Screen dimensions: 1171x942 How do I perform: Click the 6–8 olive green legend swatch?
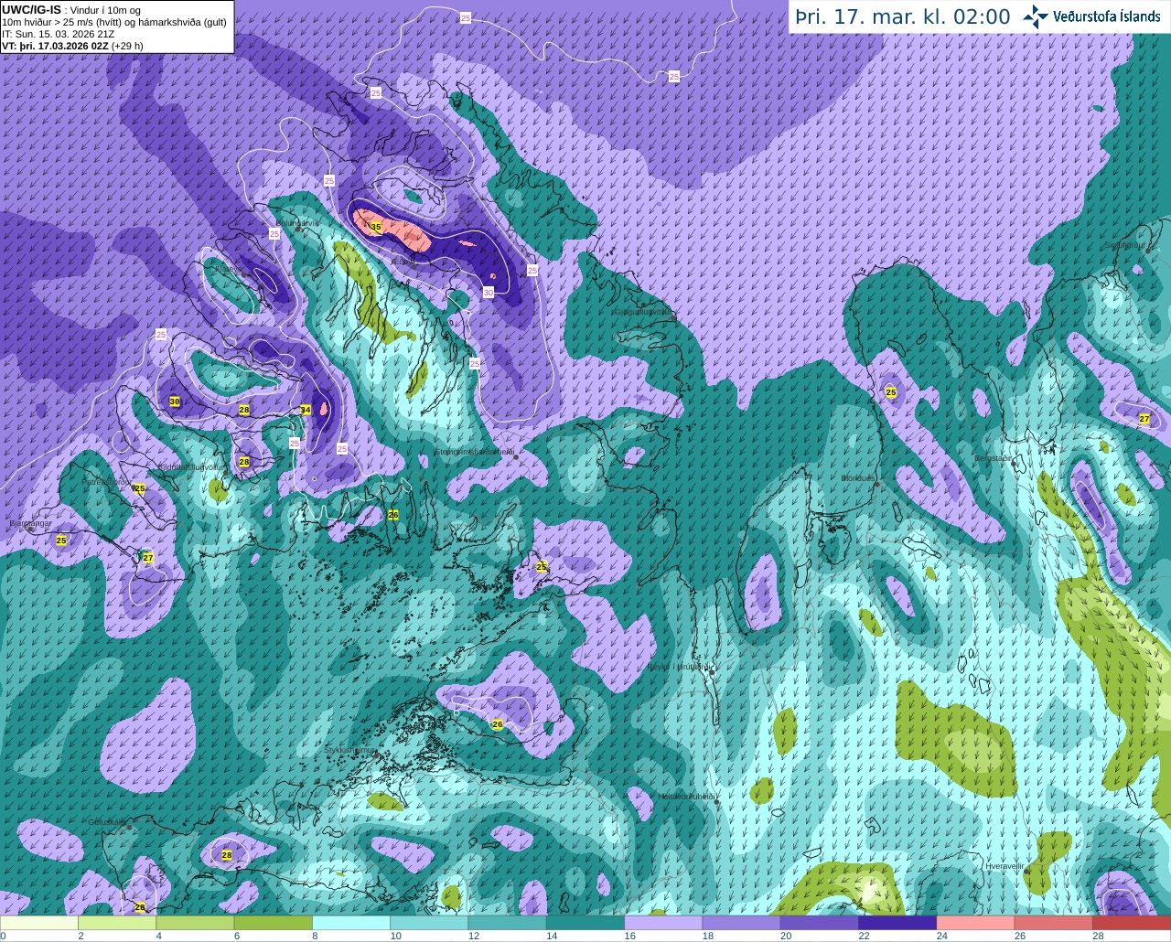pos(274,923)
